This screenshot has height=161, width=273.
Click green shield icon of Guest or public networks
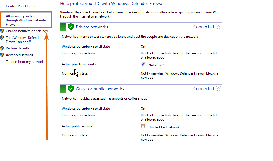pos(71,88)
